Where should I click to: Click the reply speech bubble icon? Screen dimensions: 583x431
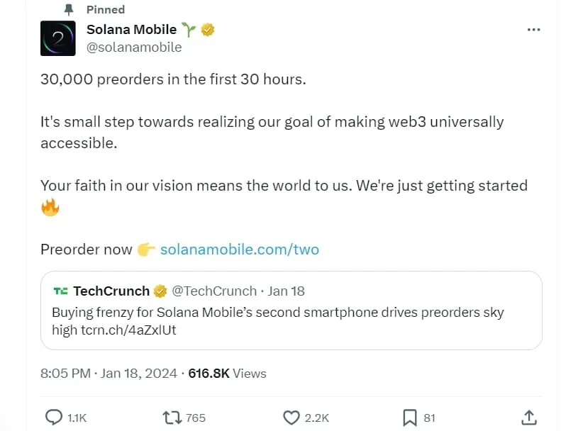53,418
